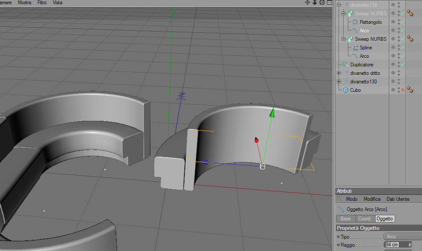
Task: Click the layer dot on Cubo row
Action: 393,90
